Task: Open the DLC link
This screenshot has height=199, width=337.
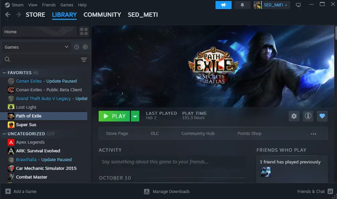Action: pyautogui.click(x=155, y=134)
